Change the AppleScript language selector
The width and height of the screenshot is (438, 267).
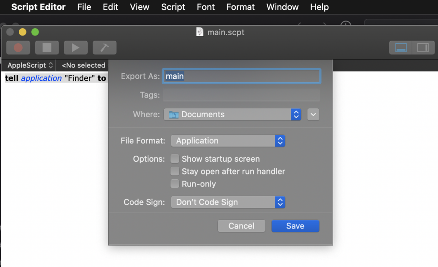(30, 65)
